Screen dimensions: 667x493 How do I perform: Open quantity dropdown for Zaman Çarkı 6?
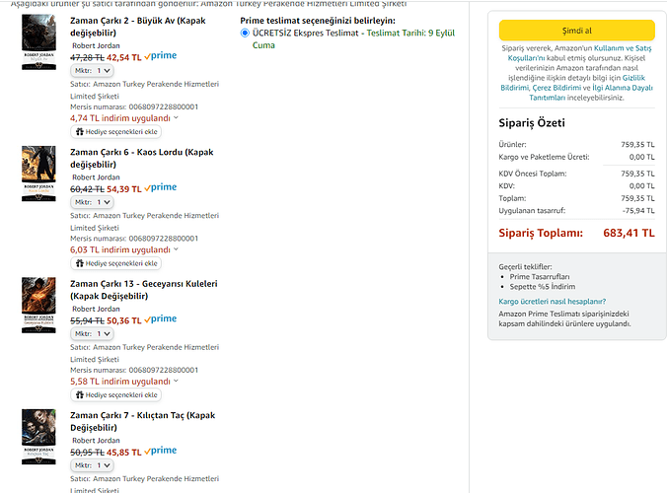(92, 202)
